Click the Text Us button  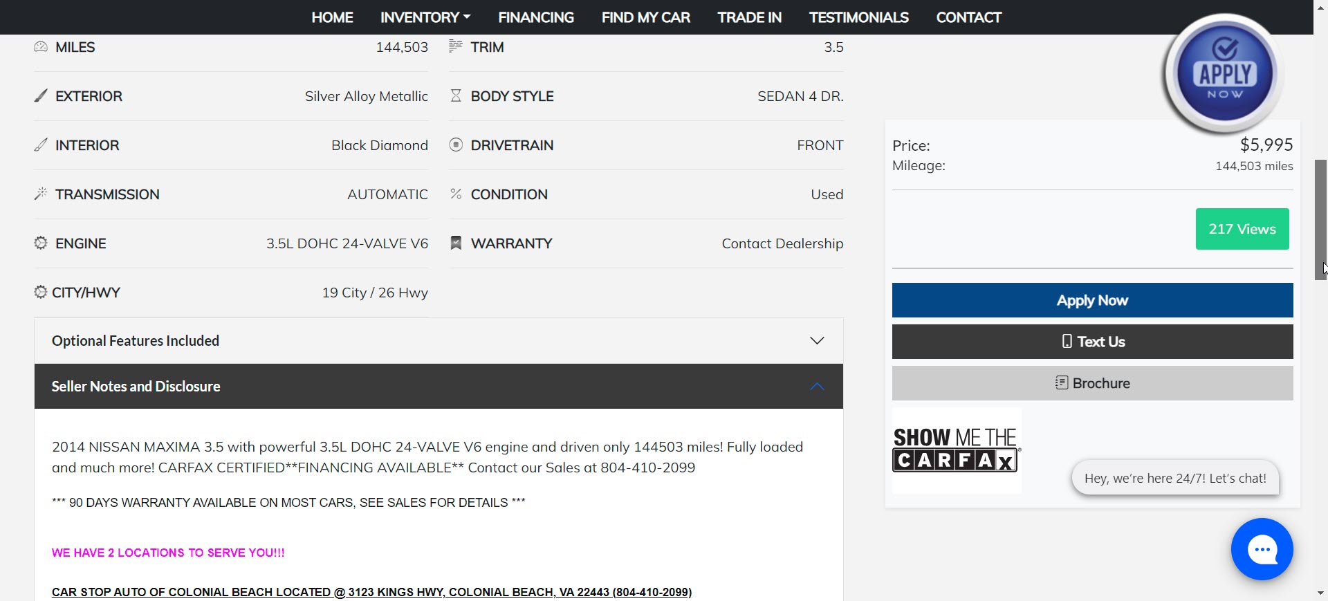pyautogui.click(x=1092, y=342)
